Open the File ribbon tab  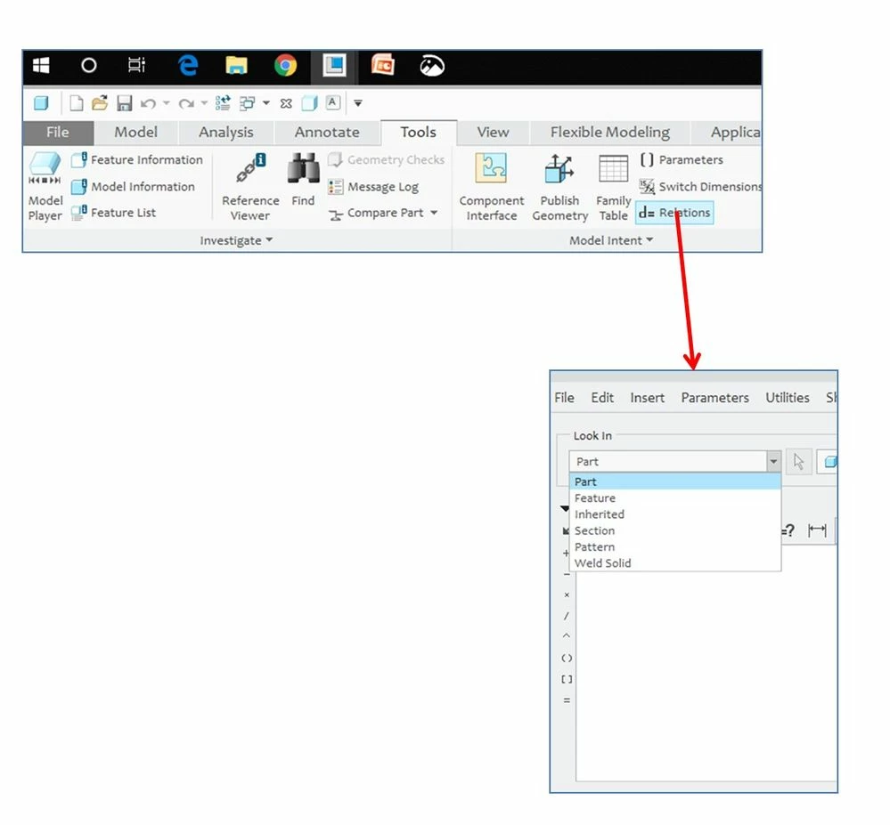[x=58, y=132]
